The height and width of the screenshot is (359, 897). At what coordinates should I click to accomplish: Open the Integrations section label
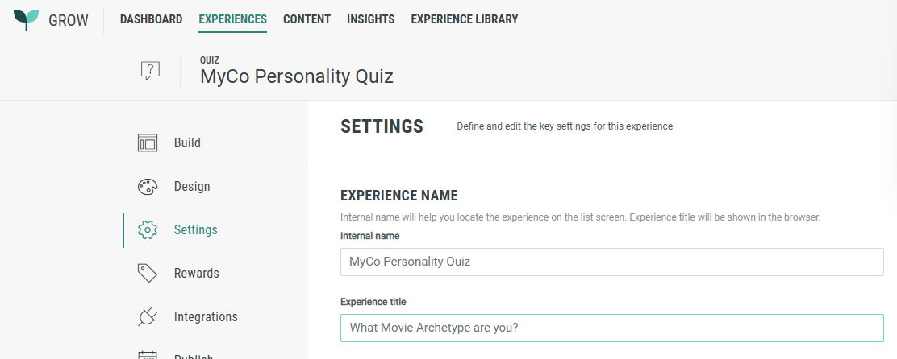pyautogui.click(x=206, y=317)
